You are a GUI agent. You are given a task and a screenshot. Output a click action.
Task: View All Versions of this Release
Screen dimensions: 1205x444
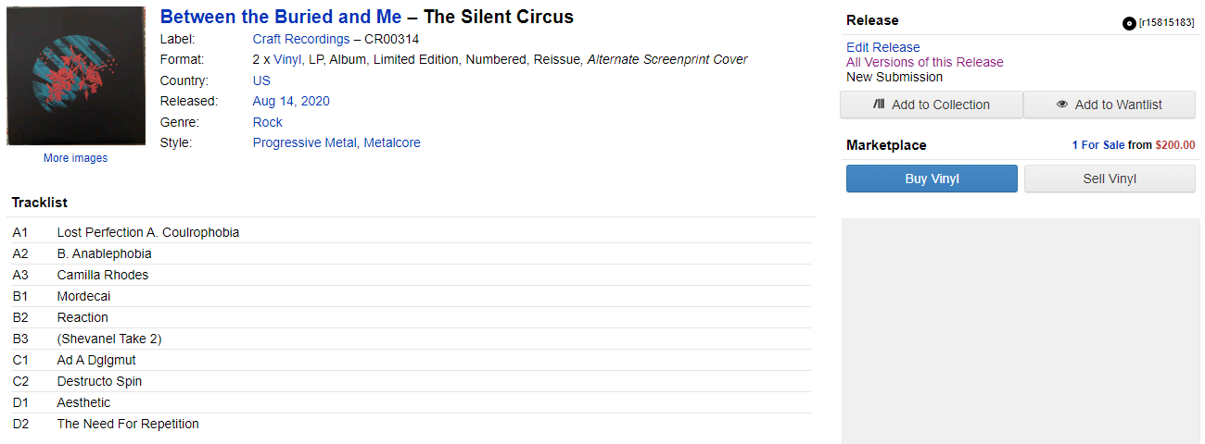coord(924,62)
